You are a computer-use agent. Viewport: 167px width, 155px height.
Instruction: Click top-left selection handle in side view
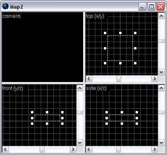click(107, 112)
